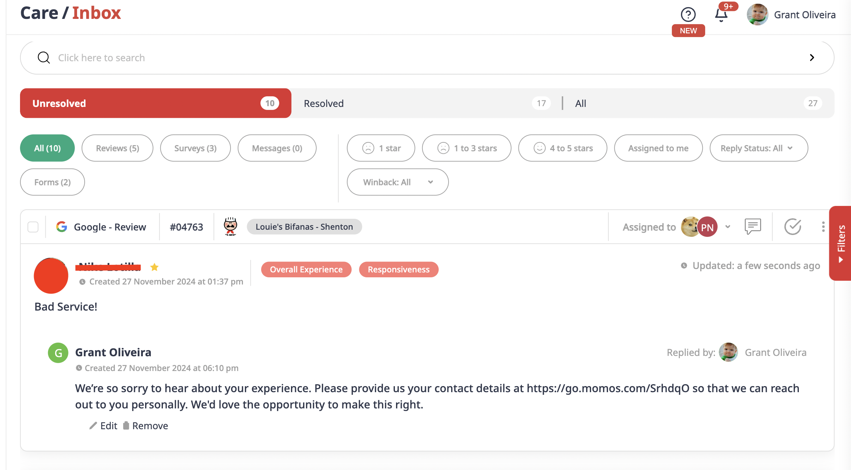The height and width of the screenshot is (470, 851).
Task: Expand the Assigned to chevron
Action: pyautogui.click(x=728, y=227)
